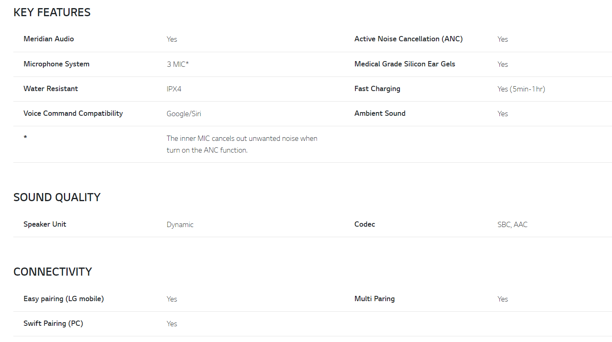Click the Google/Siri value text

(184, 114)
